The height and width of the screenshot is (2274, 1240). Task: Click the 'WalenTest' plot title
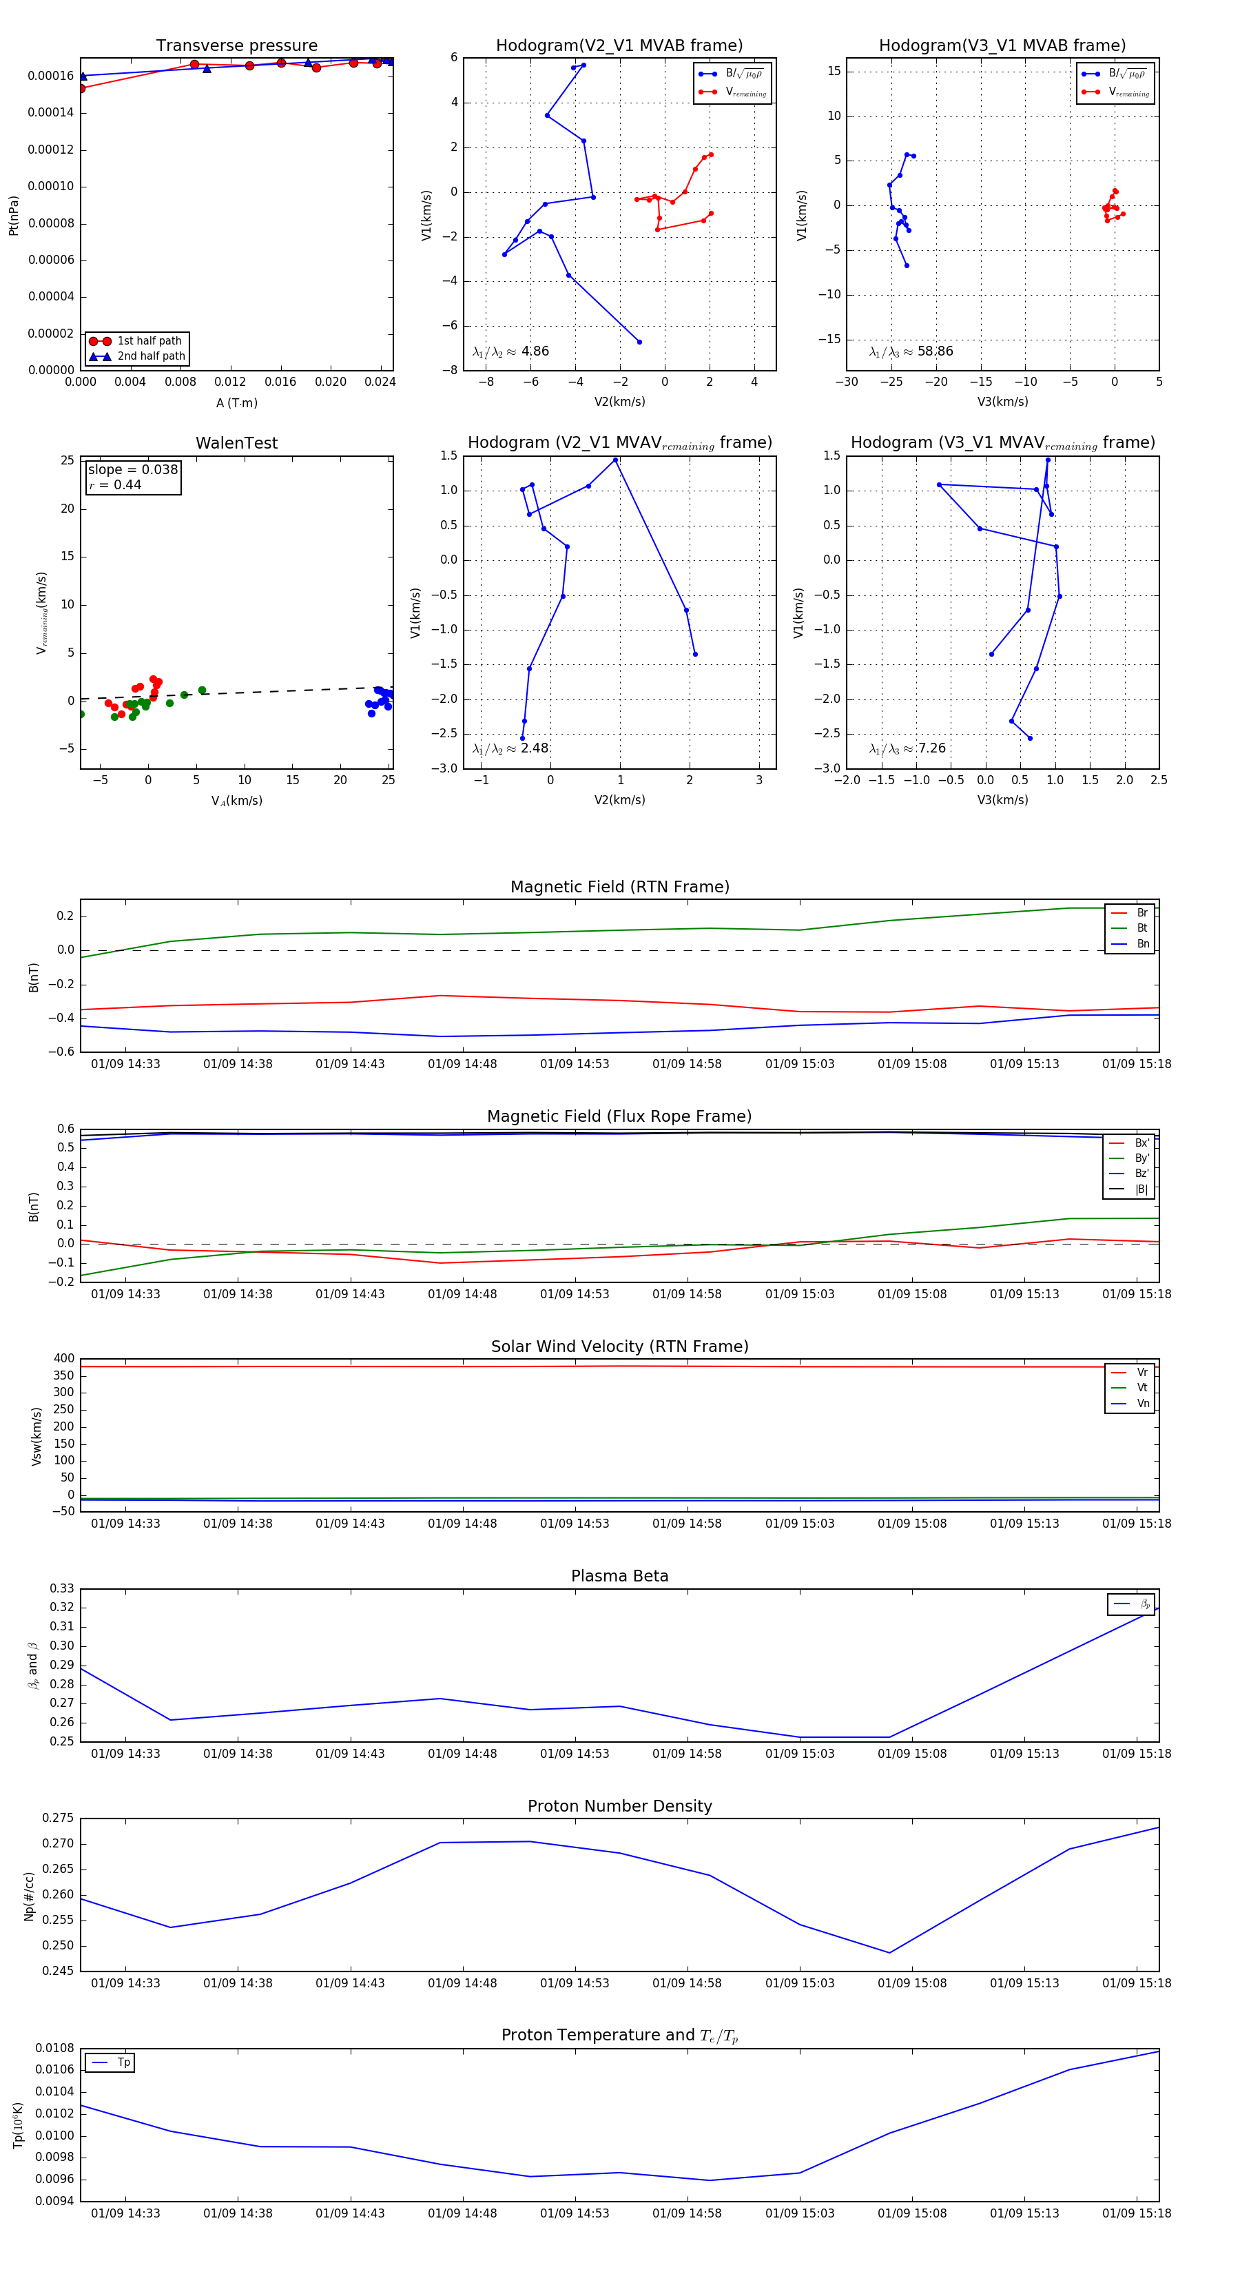(x=236, y=443)
